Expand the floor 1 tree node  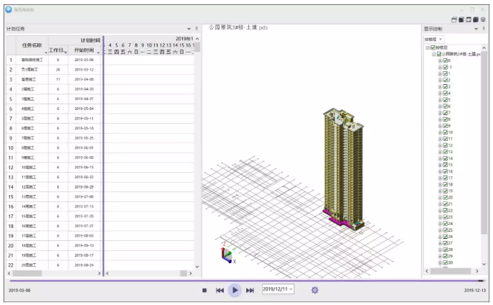440,74
